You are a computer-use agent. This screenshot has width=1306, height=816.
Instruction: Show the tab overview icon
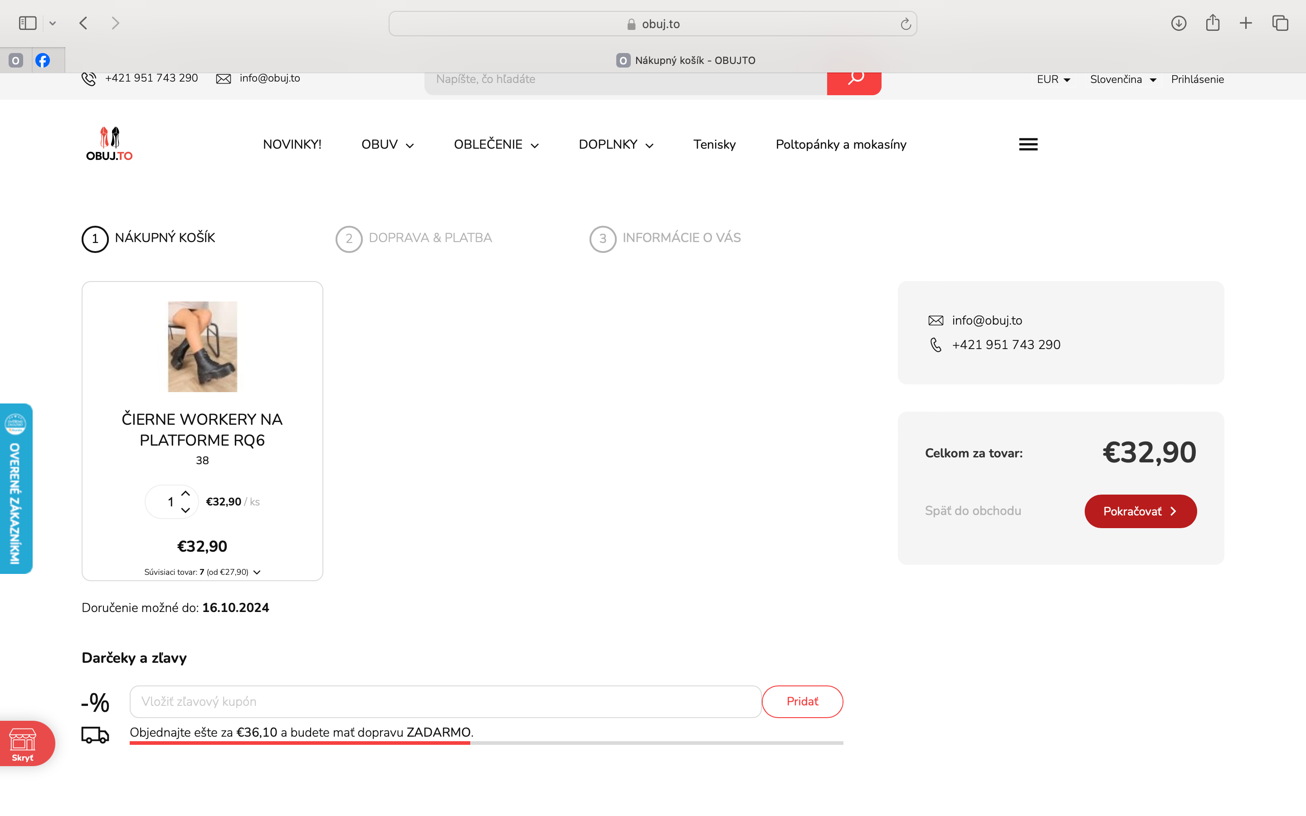tap(1280, 23)
